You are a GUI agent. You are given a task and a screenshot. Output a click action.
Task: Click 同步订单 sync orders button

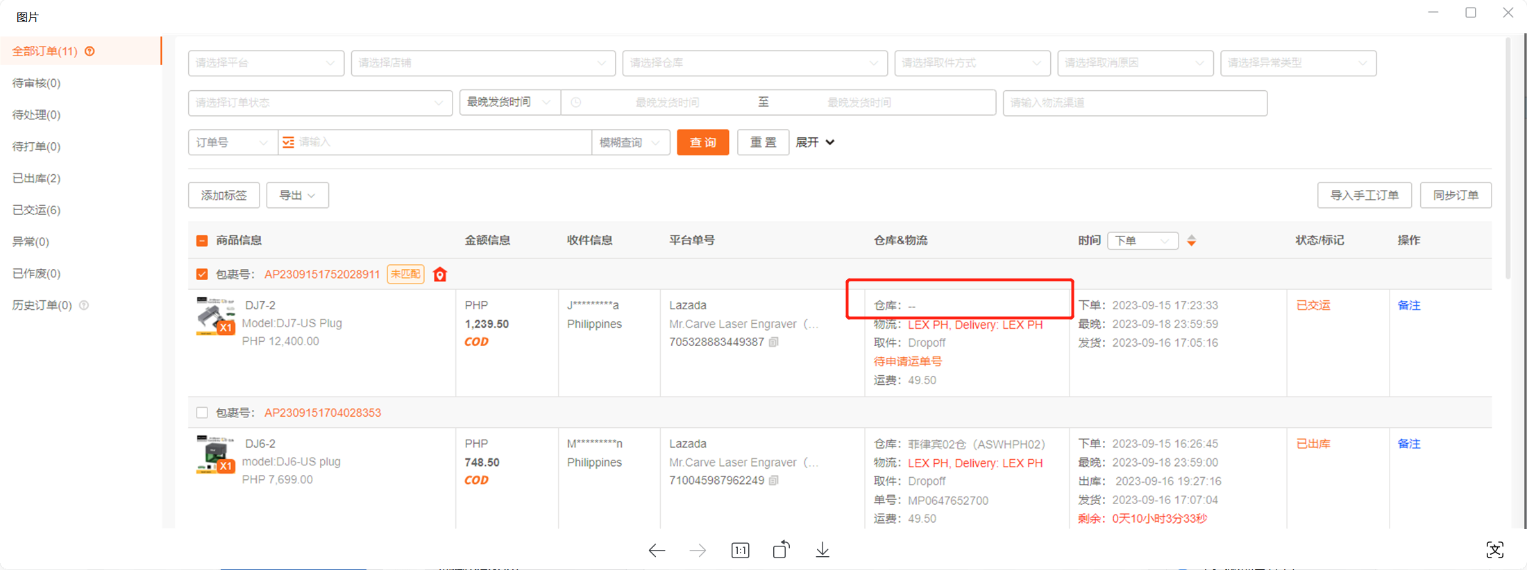[1456, 196]
